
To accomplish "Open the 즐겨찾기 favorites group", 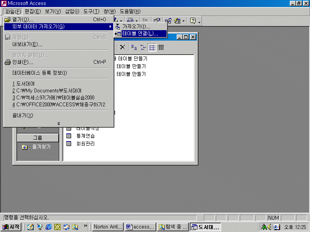I will click(x=41, y=147).
